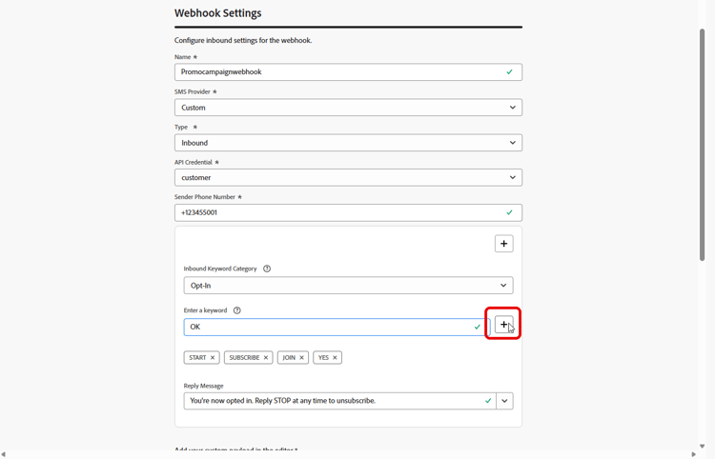This screenshot has height=459, width=715.
Task: Remove the SUBSCRIBE keyword tag
Action: tap(266, 358)
